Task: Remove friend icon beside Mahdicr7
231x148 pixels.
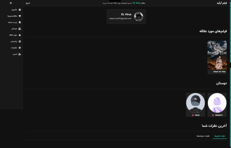Action: point(213,115)
